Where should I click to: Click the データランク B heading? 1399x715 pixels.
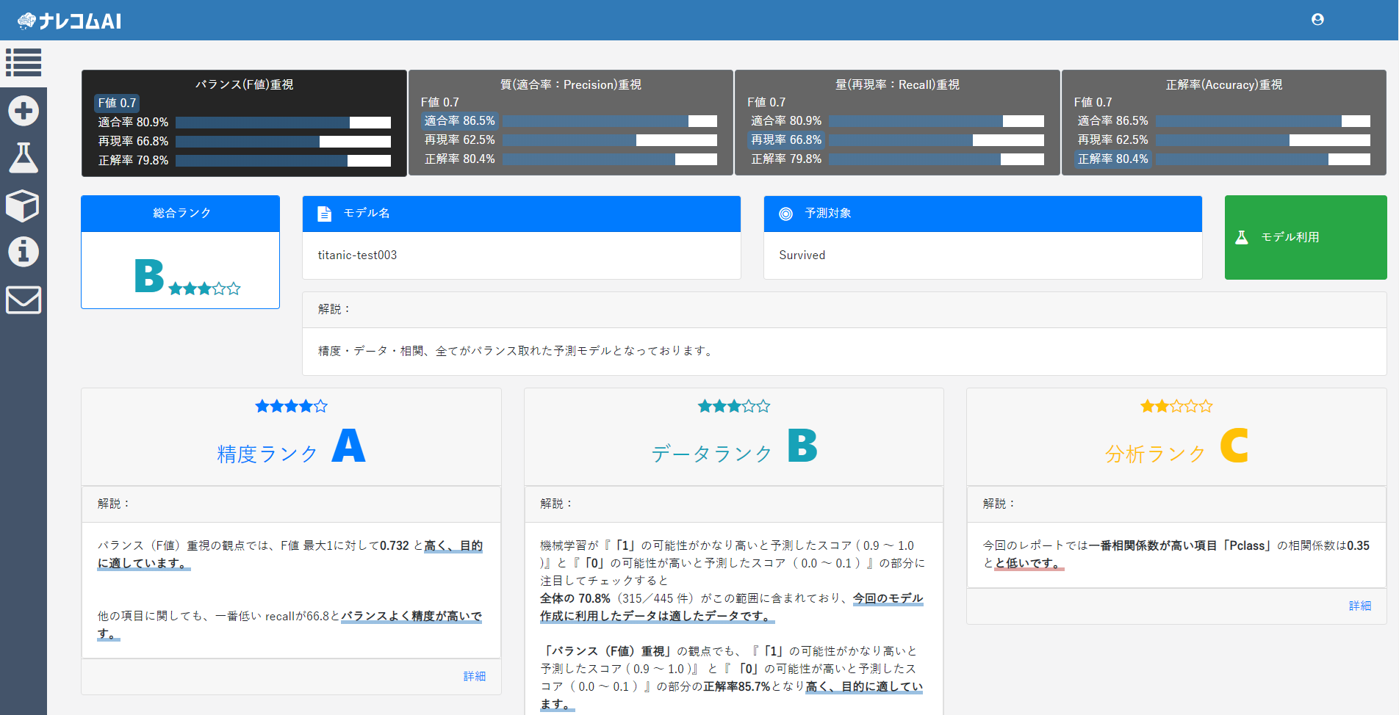734,448
